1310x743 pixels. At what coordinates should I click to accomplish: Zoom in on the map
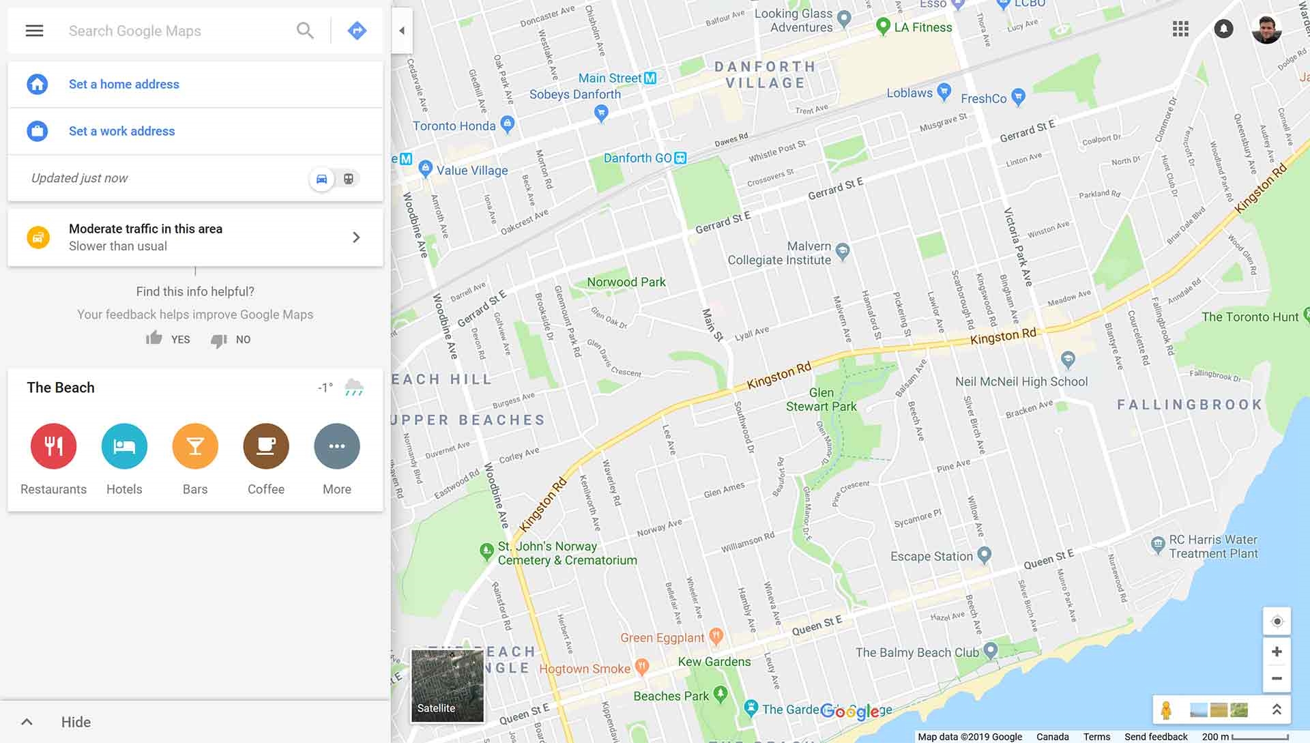click(x=1277, y=652)
